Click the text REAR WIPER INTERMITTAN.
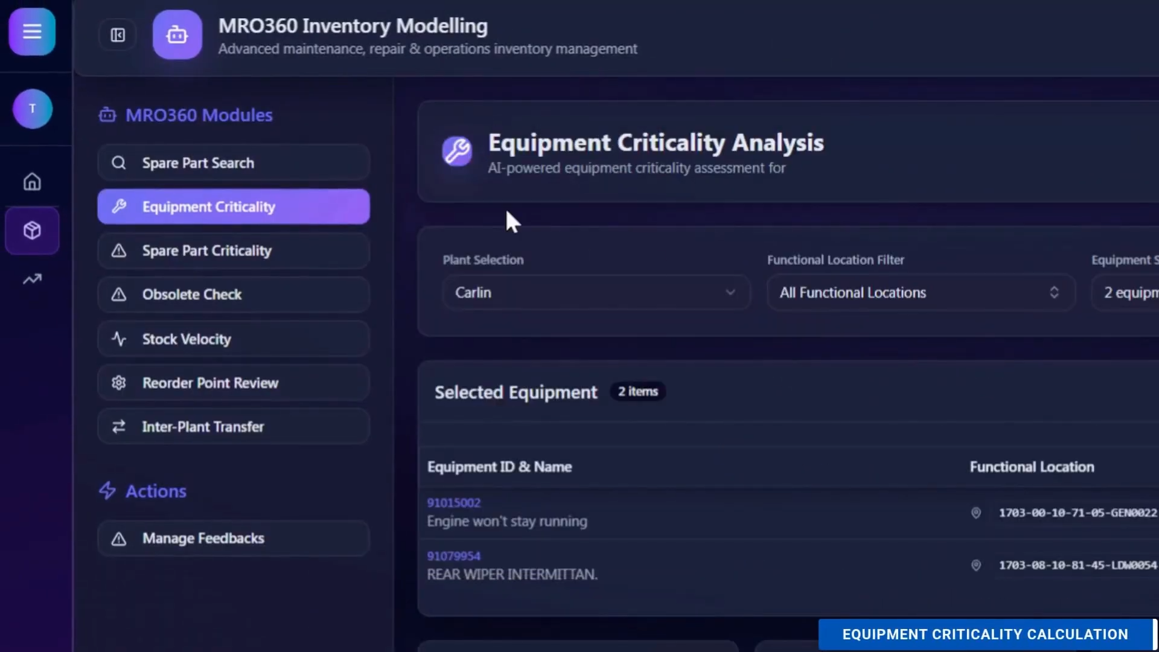Image resolution: width=1159 pixels, height=652 pixels. [512, 574]
